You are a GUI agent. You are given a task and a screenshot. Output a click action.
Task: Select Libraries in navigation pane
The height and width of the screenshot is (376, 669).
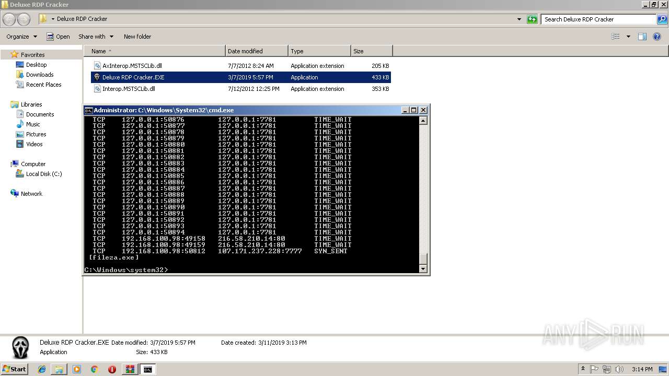[31, 104]
